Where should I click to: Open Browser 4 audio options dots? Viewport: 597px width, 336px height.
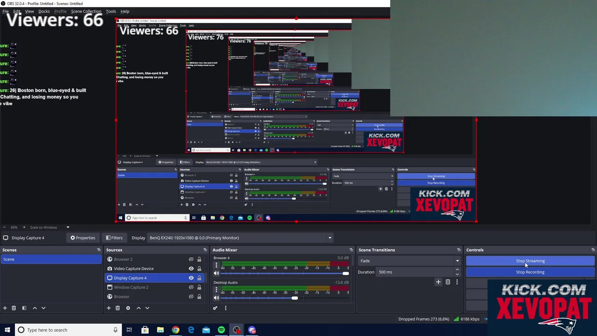point(216,265)
